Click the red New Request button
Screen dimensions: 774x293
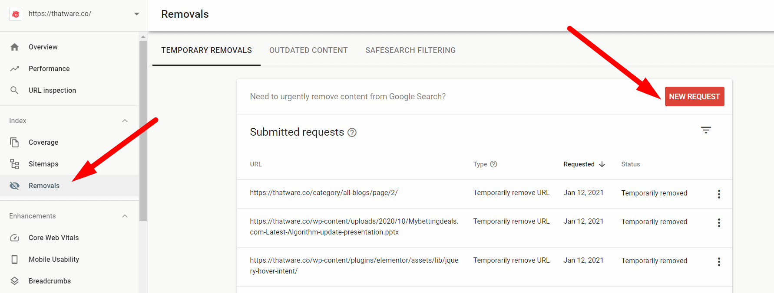694,97
